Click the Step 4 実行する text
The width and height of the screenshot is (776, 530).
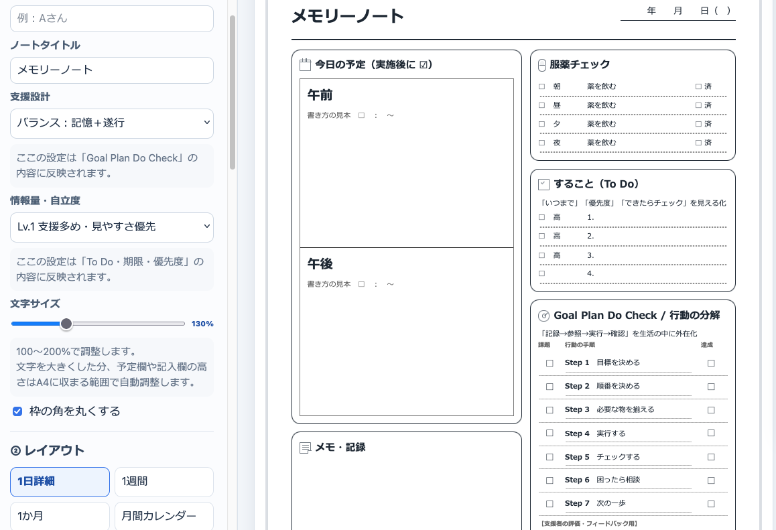[595, 434]
